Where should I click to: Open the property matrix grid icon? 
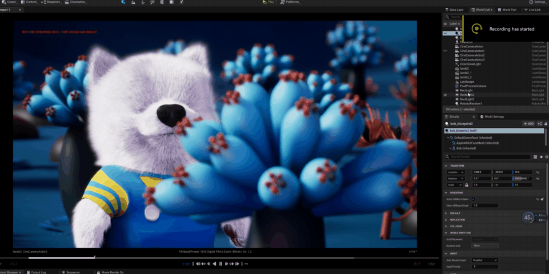point(535,157)
